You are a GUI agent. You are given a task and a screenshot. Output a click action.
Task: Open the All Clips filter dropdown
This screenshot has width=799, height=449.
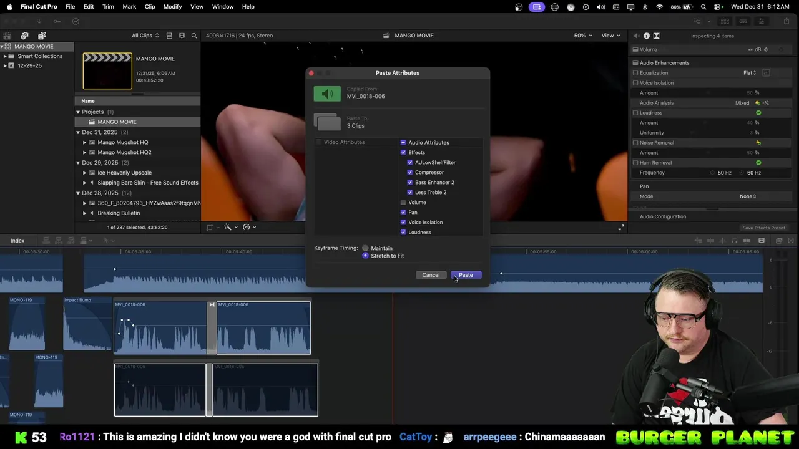145,36
